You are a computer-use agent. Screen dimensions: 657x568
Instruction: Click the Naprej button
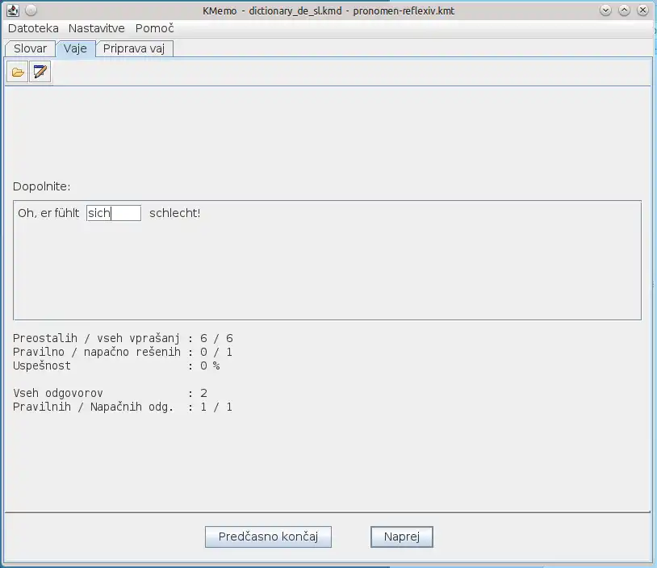402,537
